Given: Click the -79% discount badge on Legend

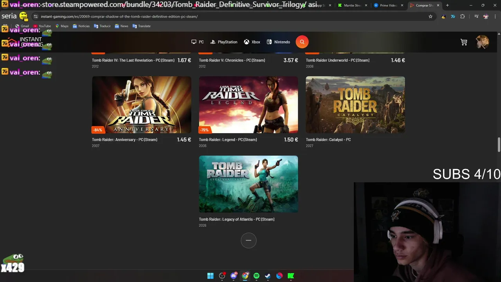Looking at the screenshot, I should pyautogui.click(x=205, y=130).
